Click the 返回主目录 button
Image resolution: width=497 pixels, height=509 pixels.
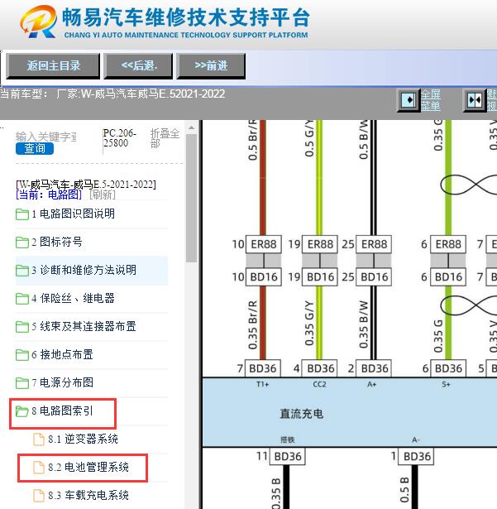(53, 66)
